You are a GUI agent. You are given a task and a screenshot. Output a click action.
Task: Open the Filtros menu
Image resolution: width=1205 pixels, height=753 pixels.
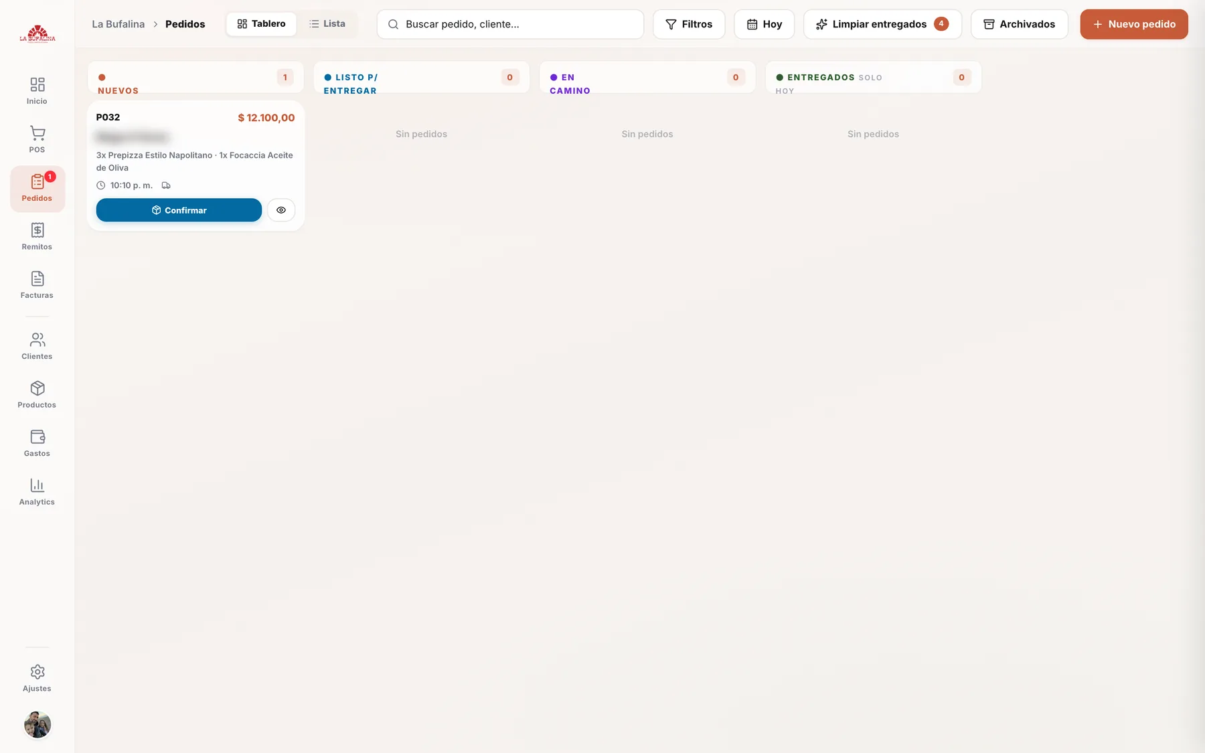[x=689, y=24]
